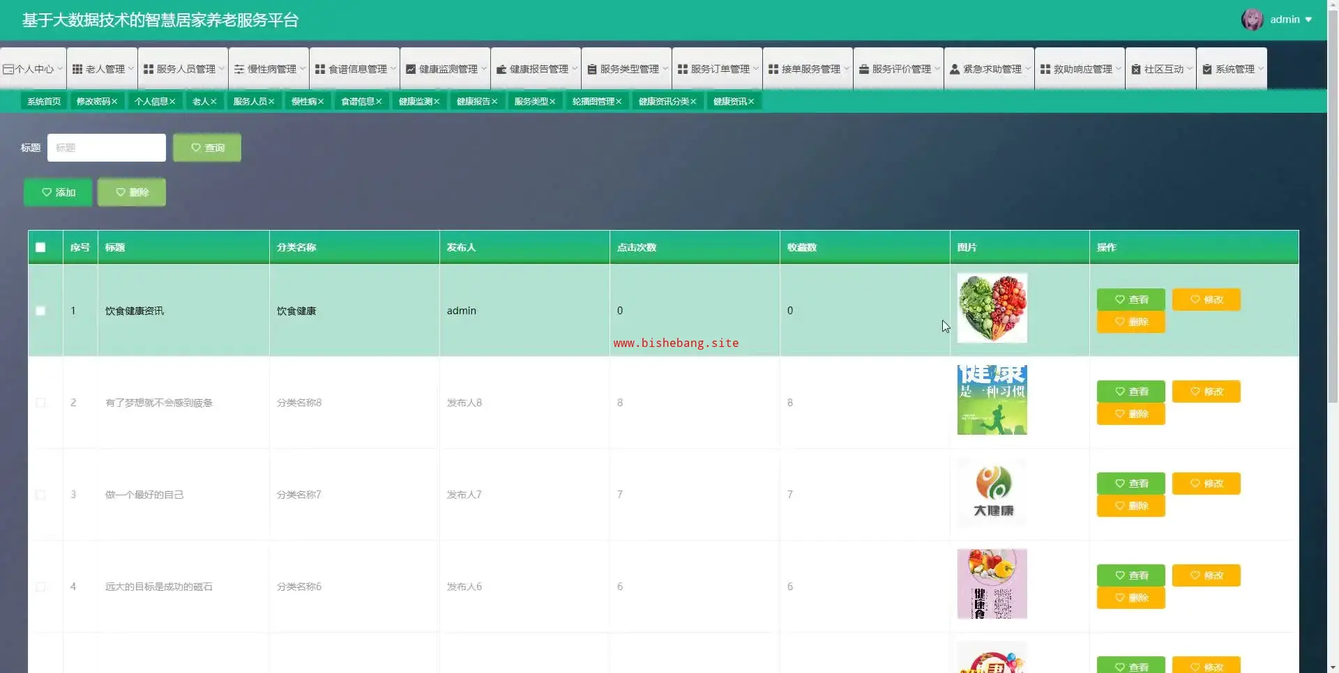Close the 服务人员 tab
Image resolution: width=1339 pixels, height=673 pixels.
coord(271,102)
